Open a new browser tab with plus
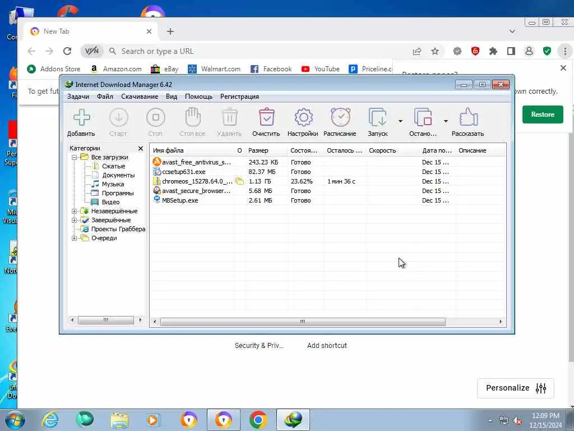 170,31
